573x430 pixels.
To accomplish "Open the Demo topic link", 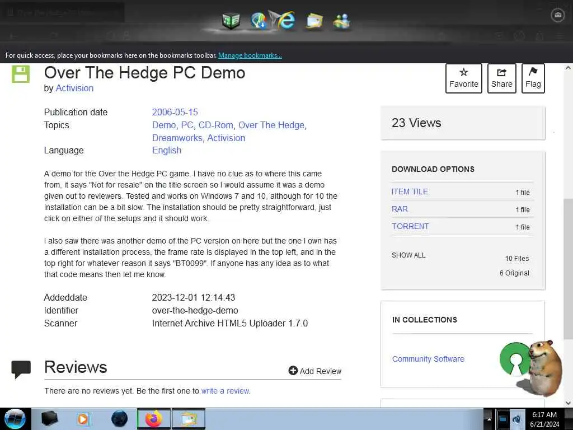I will tap(164, 125).
